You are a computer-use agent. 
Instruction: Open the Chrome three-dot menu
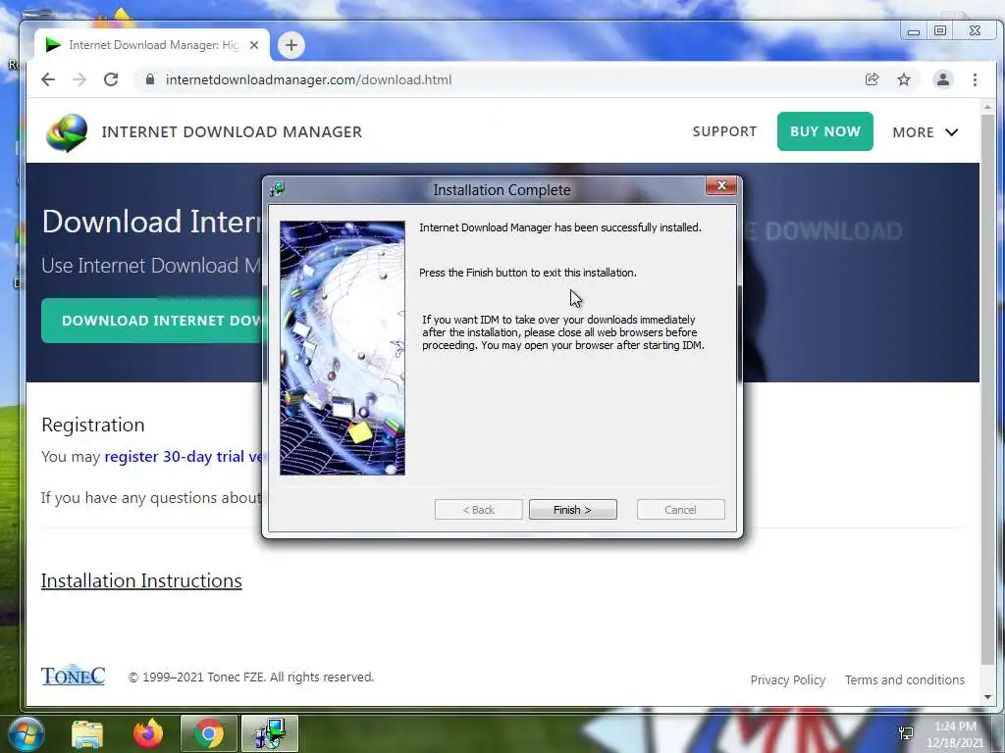click(975, 79)
